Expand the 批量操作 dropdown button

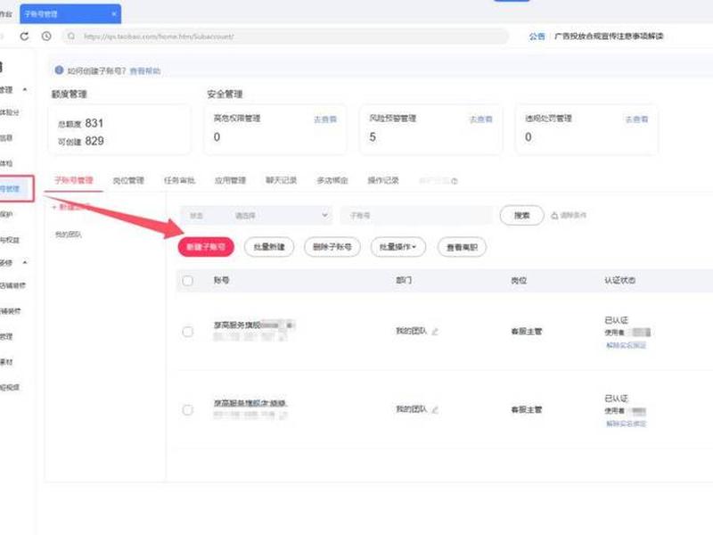398,247
